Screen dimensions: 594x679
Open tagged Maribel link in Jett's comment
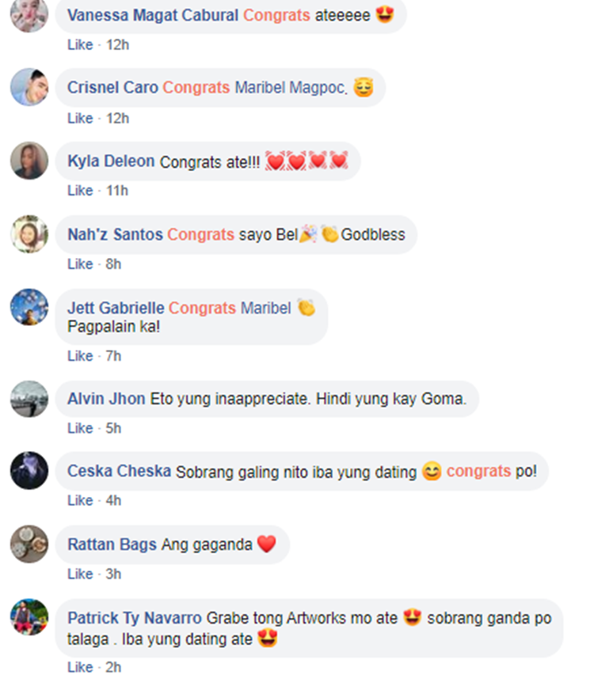click(265, 308)
